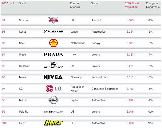162x128 pixels.
Task: Select the Shell pecten logo
Action: pyautogui.click(x=53, y=43)
